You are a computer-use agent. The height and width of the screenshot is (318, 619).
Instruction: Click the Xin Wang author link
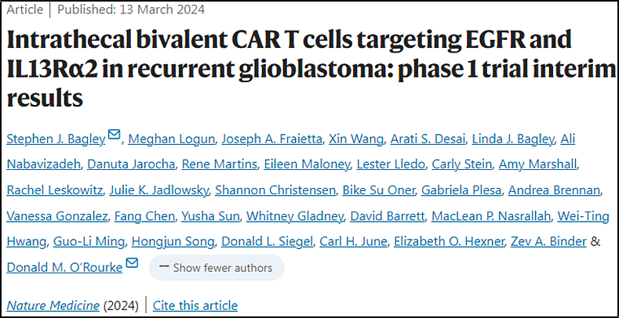(356, 139)
